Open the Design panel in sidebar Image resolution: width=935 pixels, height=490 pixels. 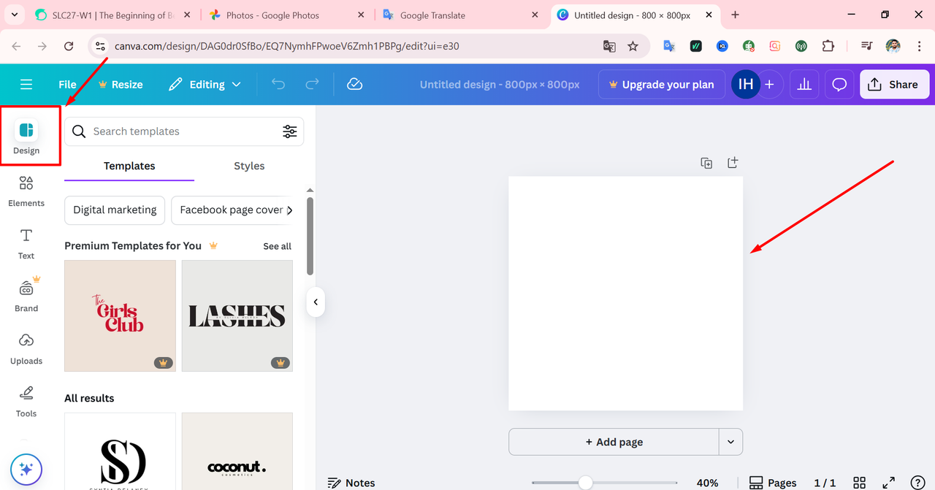pyautogui.click(x=26, y=137)
